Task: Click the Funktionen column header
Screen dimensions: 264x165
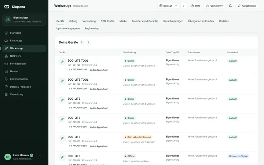Action: 194,52
